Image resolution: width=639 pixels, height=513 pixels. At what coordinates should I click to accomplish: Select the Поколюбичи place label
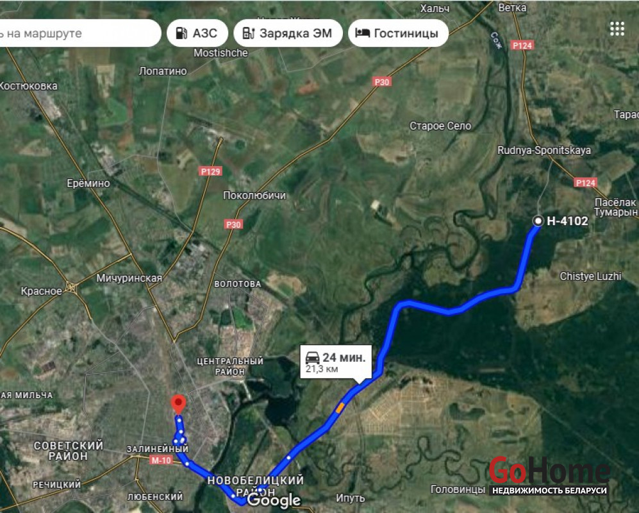[x=254, y=196]
